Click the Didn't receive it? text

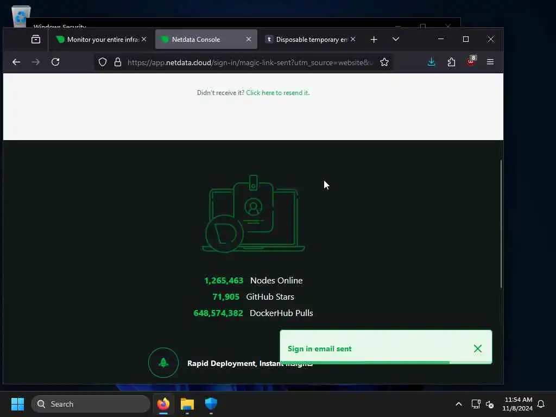[220, 92]
